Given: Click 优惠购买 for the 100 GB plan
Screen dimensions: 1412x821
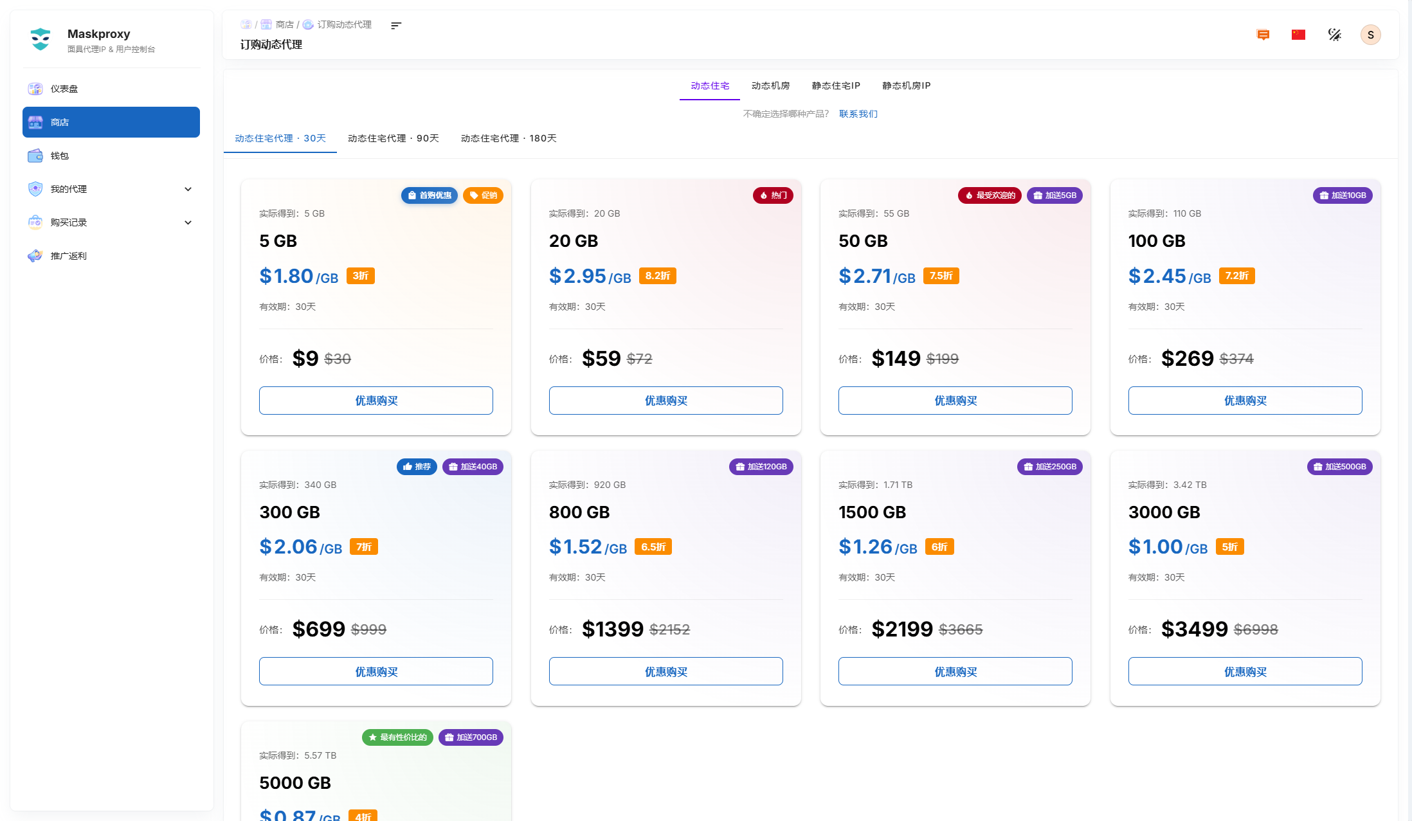Looking at the screenshot, I should 1245,401.
